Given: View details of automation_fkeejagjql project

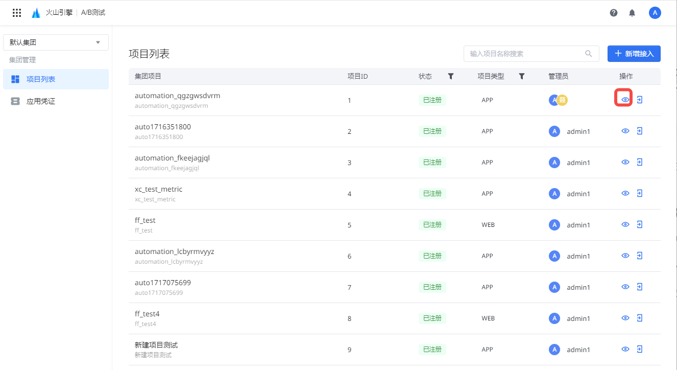Looking at the screenshot, I should point(625,162).
